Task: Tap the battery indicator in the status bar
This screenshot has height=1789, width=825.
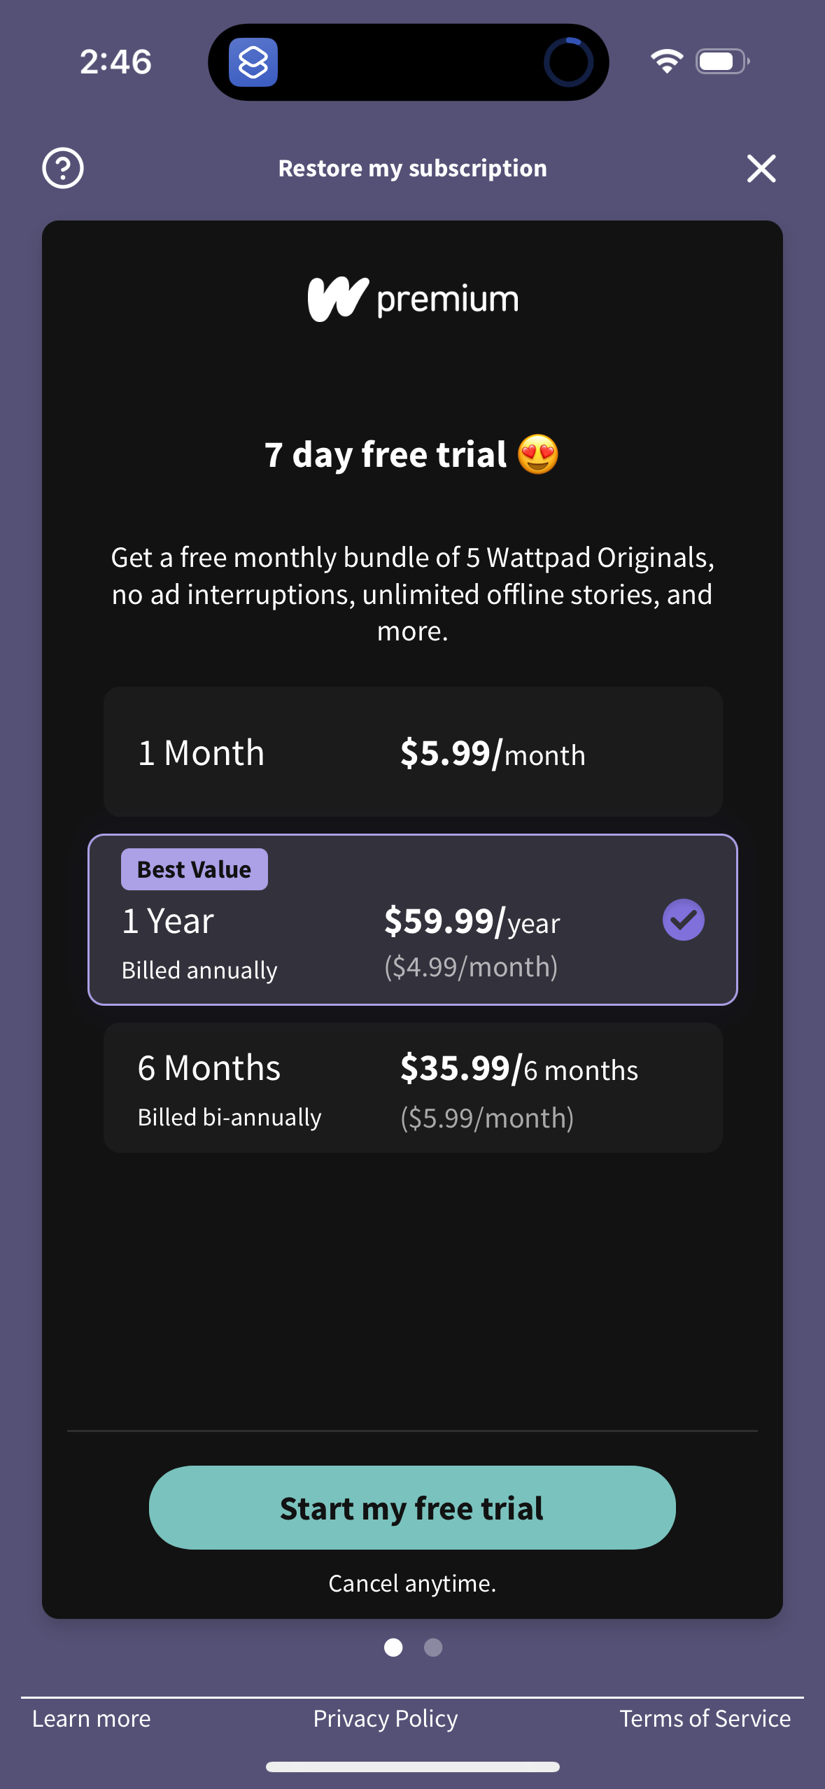Action: (720, 62)
